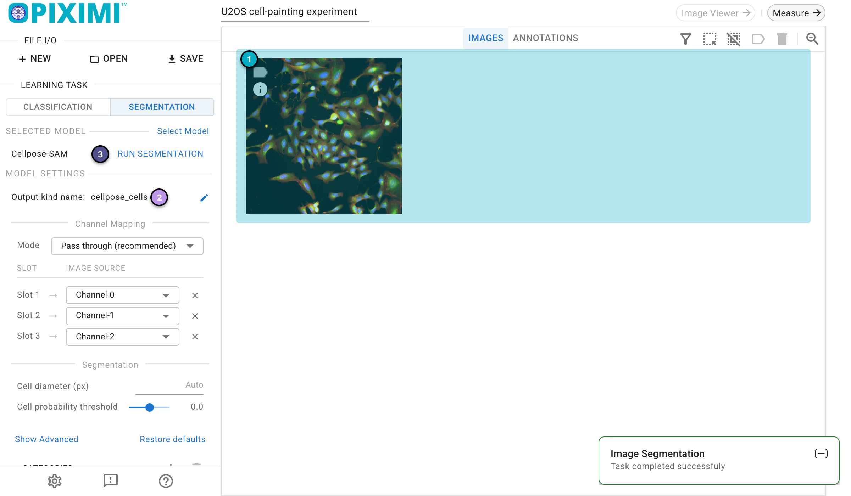Viewport: 851px width, 496px height.
Task: Click the Cell diameter Auto input field
Action: [169, 385]
